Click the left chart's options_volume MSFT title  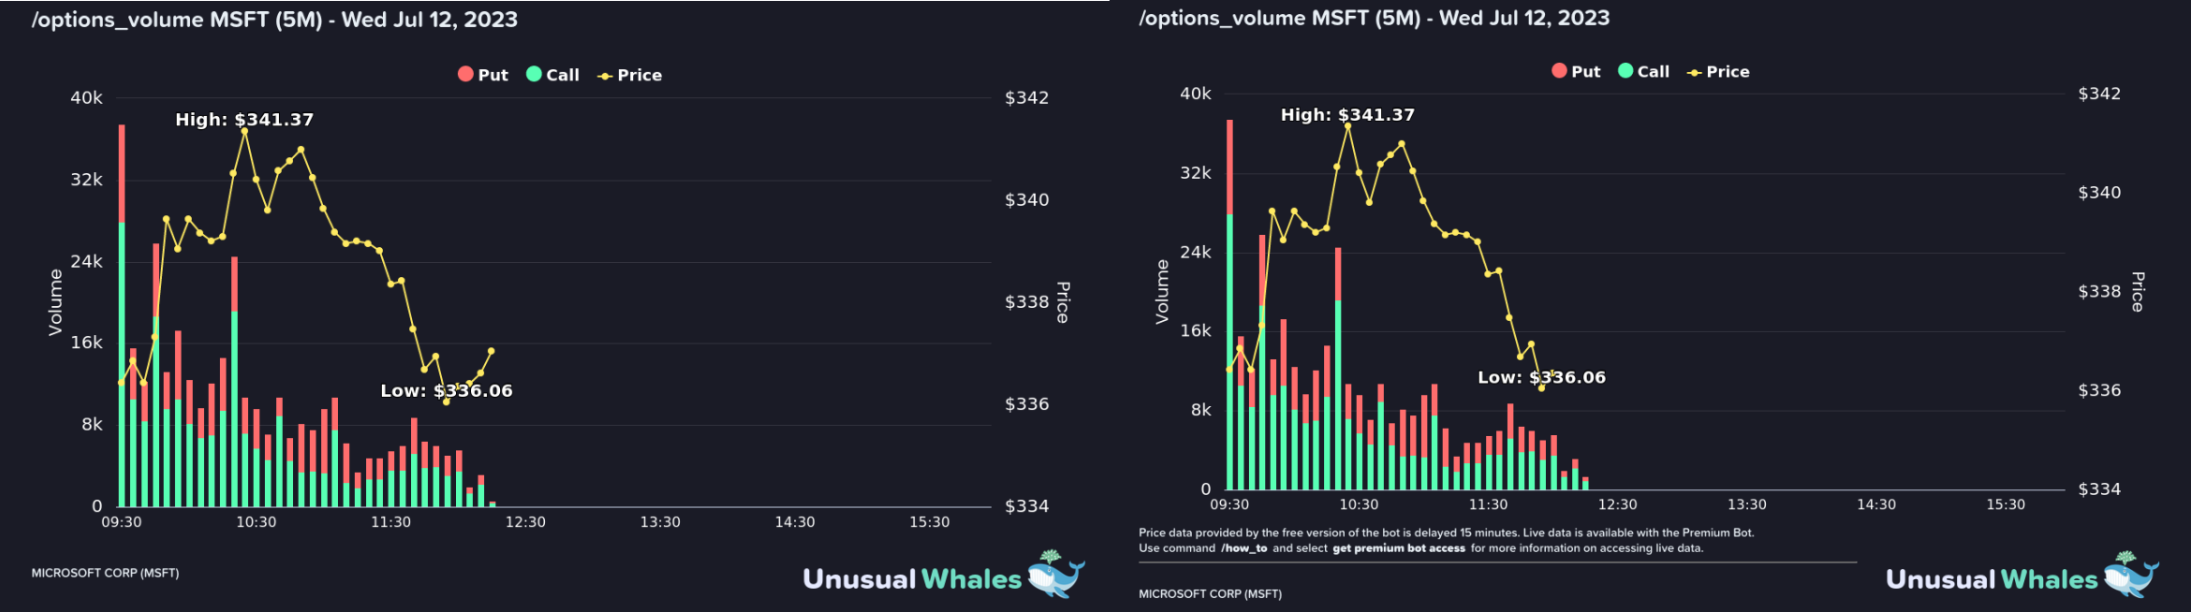[274, 20]
